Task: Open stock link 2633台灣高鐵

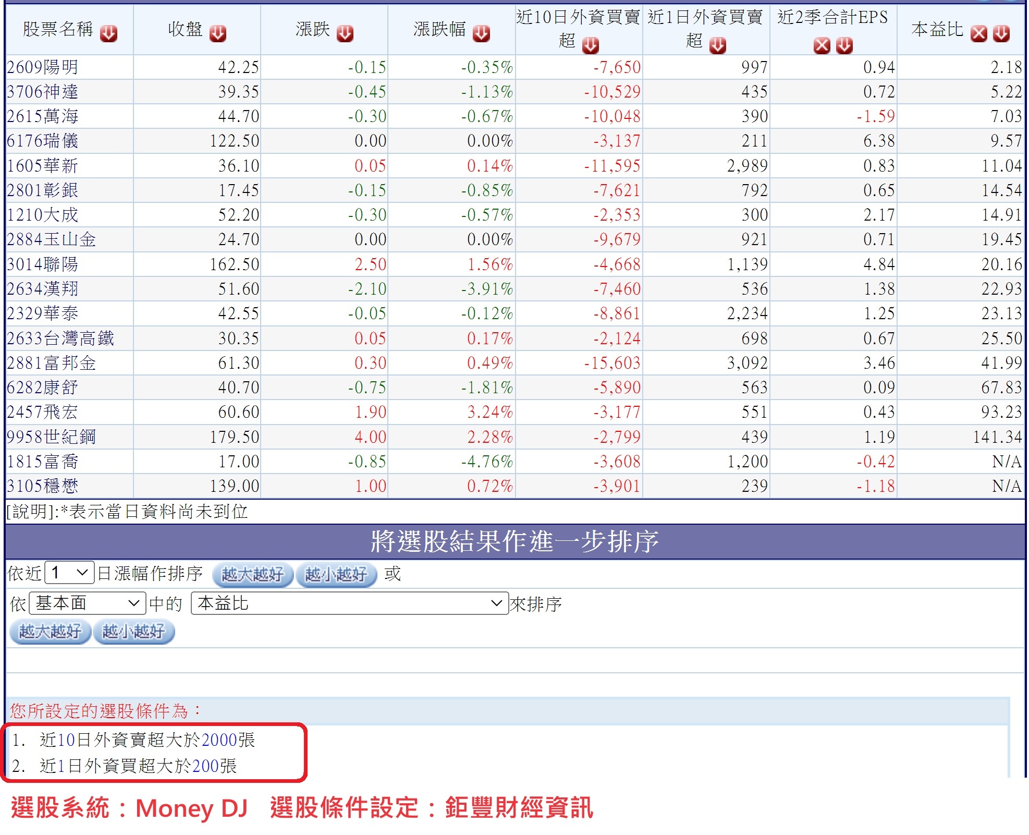Action: point(60,338)
